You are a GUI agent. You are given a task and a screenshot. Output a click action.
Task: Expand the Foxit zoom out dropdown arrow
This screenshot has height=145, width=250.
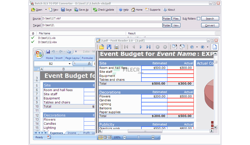[197, 47]
